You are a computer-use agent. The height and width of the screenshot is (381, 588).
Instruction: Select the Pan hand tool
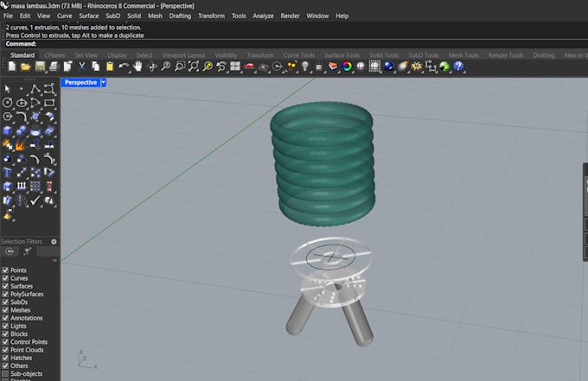137,67
